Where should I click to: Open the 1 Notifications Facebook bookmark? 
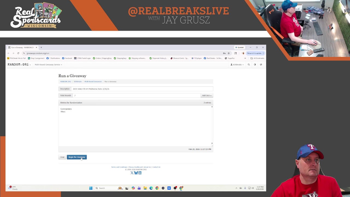click(x=53, y=58)
